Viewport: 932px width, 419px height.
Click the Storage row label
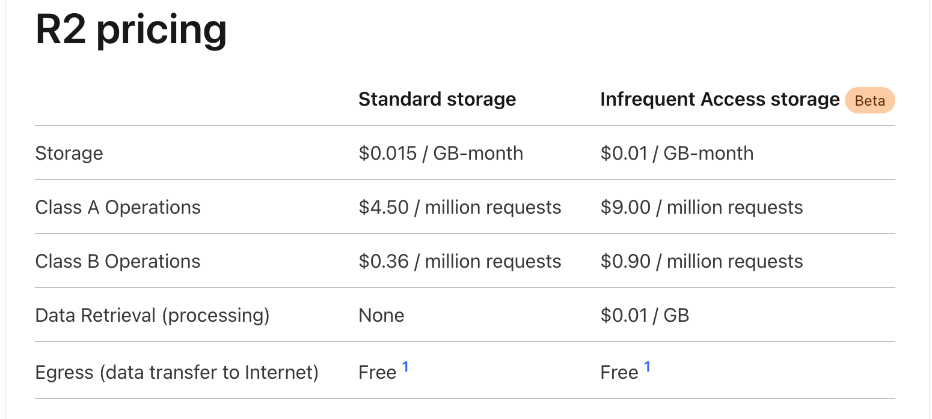point(69,153)
